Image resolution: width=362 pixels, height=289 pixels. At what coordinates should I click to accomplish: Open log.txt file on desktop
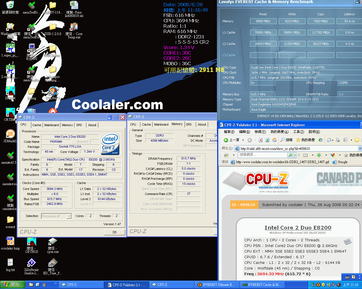(10, 265)
